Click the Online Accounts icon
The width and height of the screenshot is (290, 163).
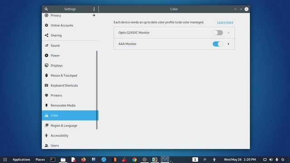pyautogui.click(x=46, y=25)
